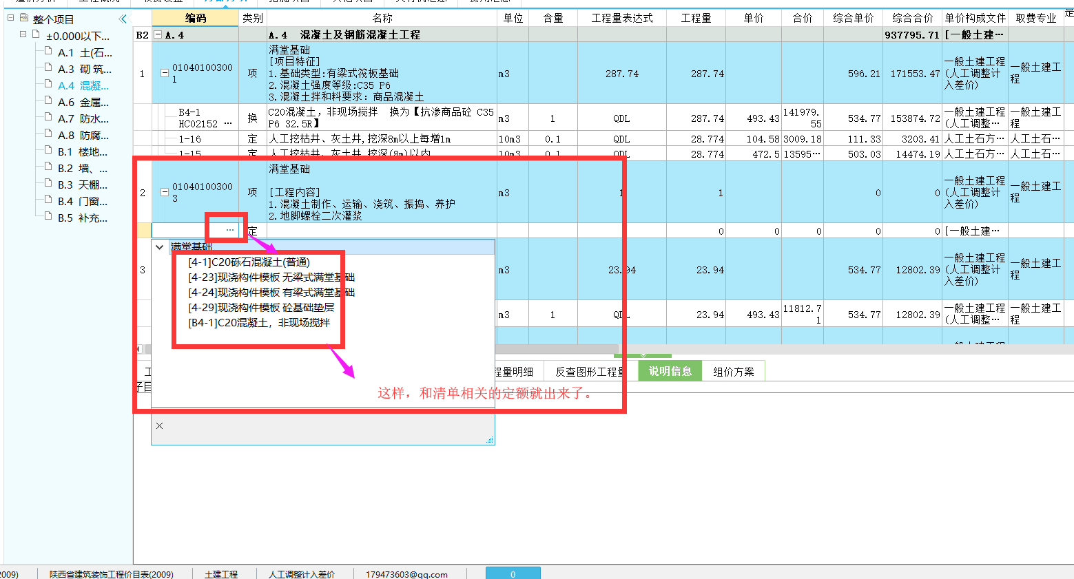The width and height of the screenshot is (1074, 579).
Task: Click 土建工程 in status bar
Action: point(221,574)
